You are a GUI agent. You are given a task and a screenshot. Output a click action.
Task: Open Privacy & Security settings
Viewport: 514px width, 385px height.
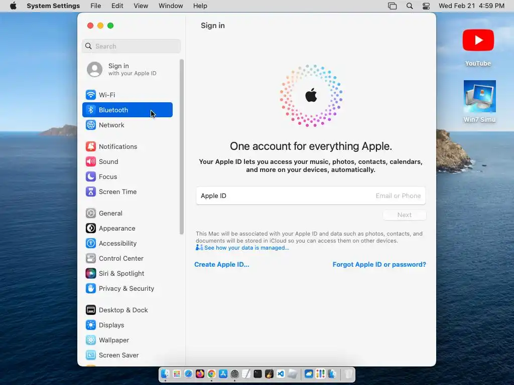127,289
